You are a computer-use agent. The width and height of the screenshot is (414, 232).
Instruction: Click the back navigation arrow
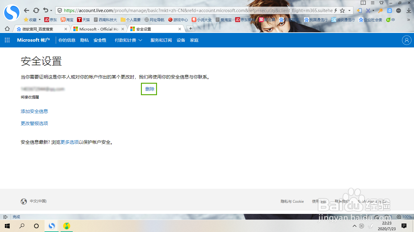pyautogui.click(x=26, y=10)
